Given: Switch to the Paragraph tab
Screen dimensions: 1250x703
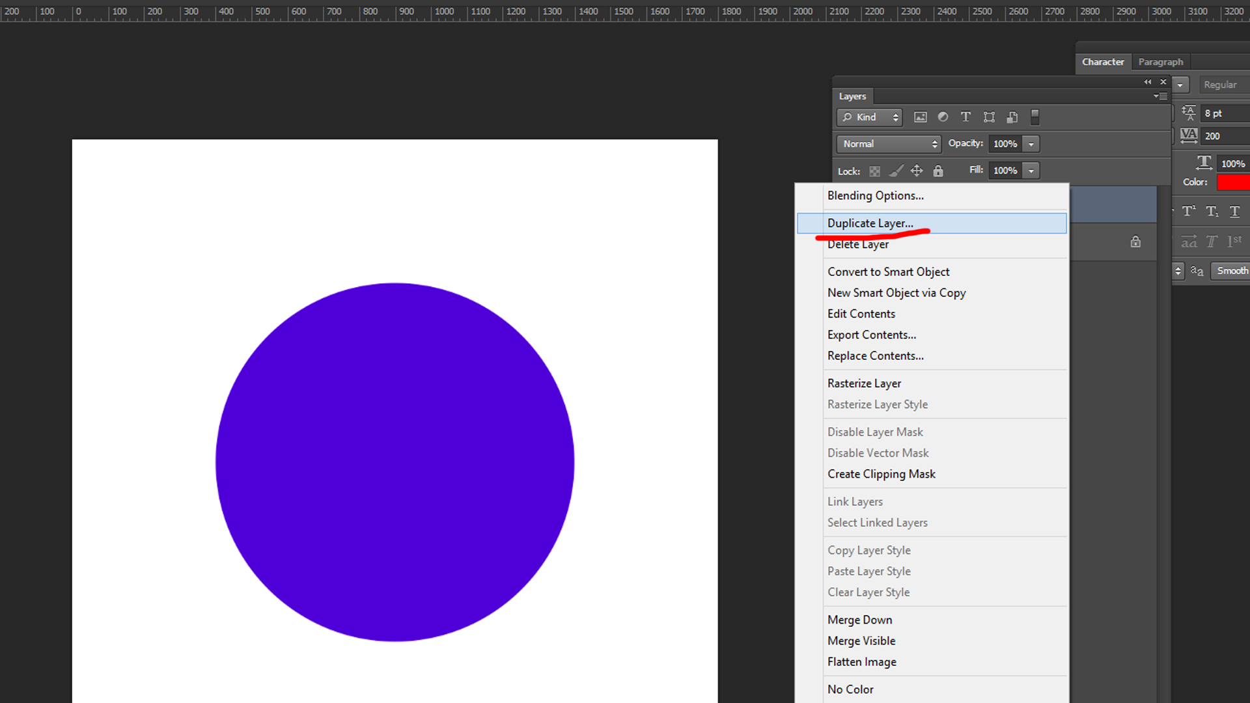Looking at the screenshot, I should coord(1161,62).
